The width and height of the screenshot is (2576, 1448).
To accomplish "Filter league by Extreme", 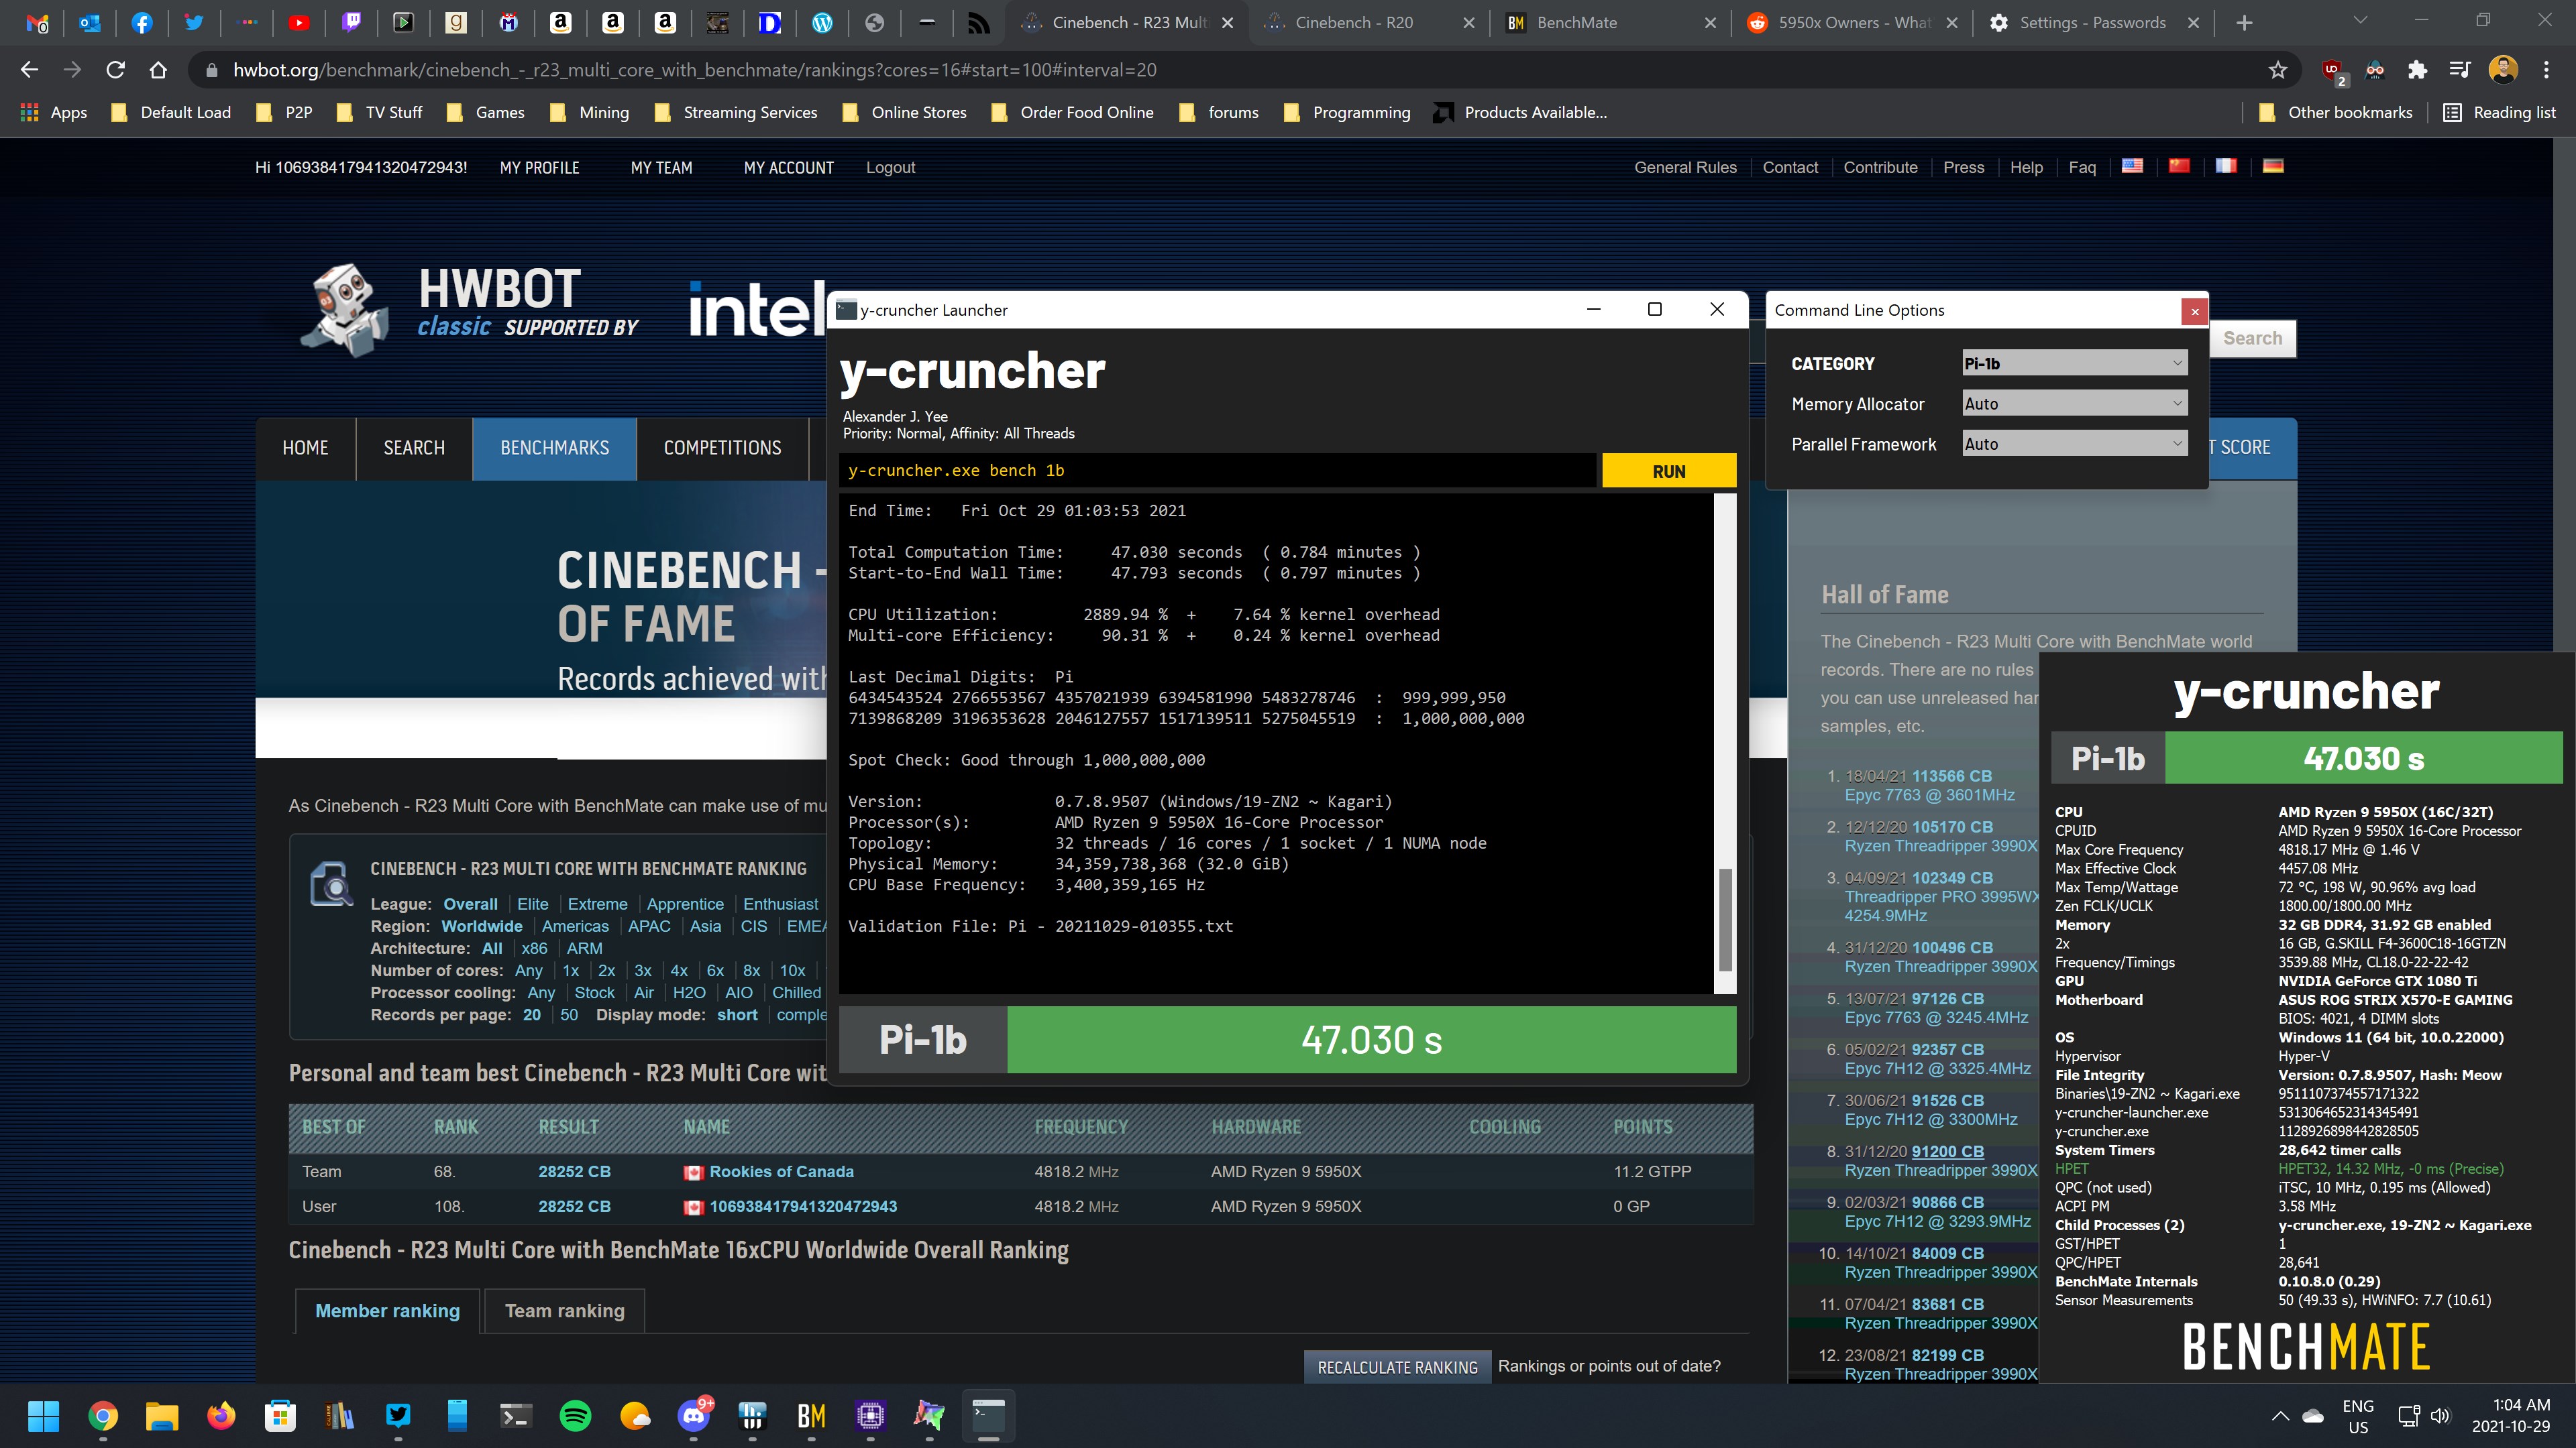I will pyautogui.click(x=597, y=904).
